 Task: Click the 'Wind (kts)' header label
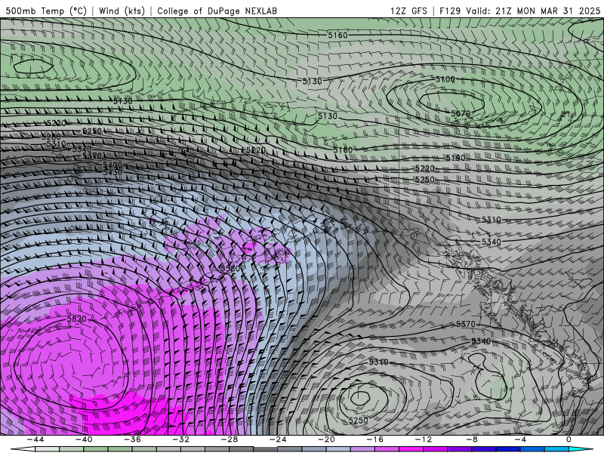pos(122,11)
